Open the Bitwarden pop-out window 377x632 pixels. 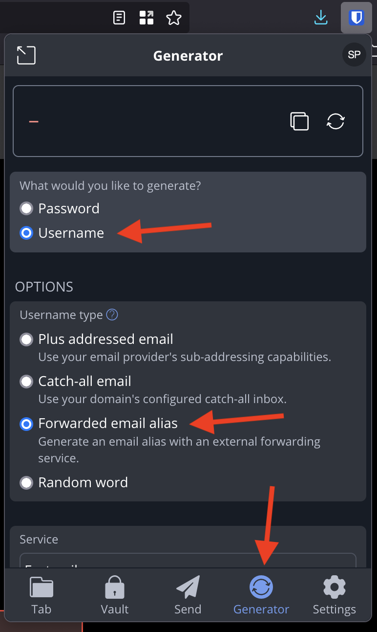(x=26, y=55)
